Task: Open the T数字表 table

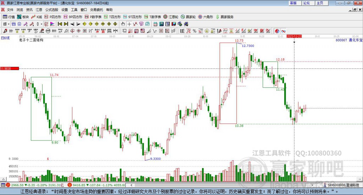Action: point(152,17)
